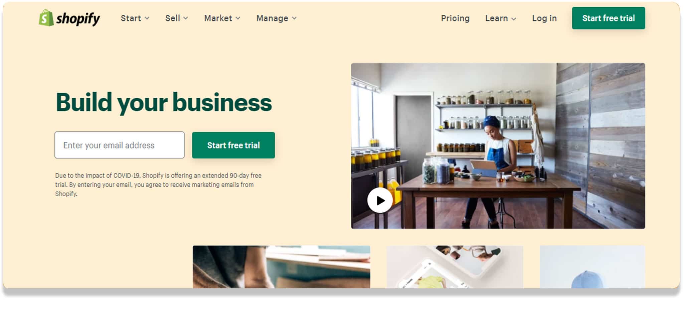Open the Sell navigation menu
This screenshot has width=684, height=313.
tap(173, 18)
